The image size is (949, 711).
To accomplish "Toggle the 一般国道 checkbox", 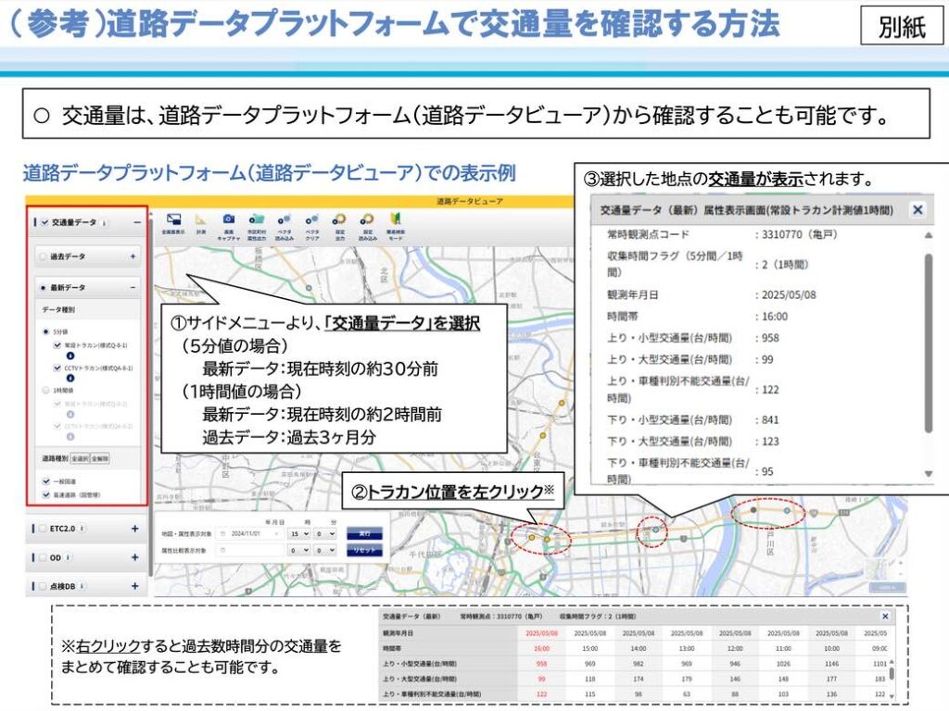I will point(46,481).
